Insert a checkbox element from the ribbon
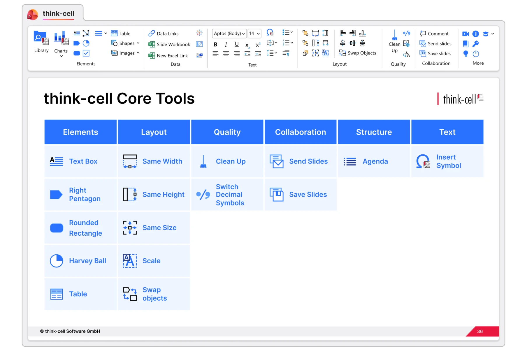The image size is (527, 351). coord(86,53)
